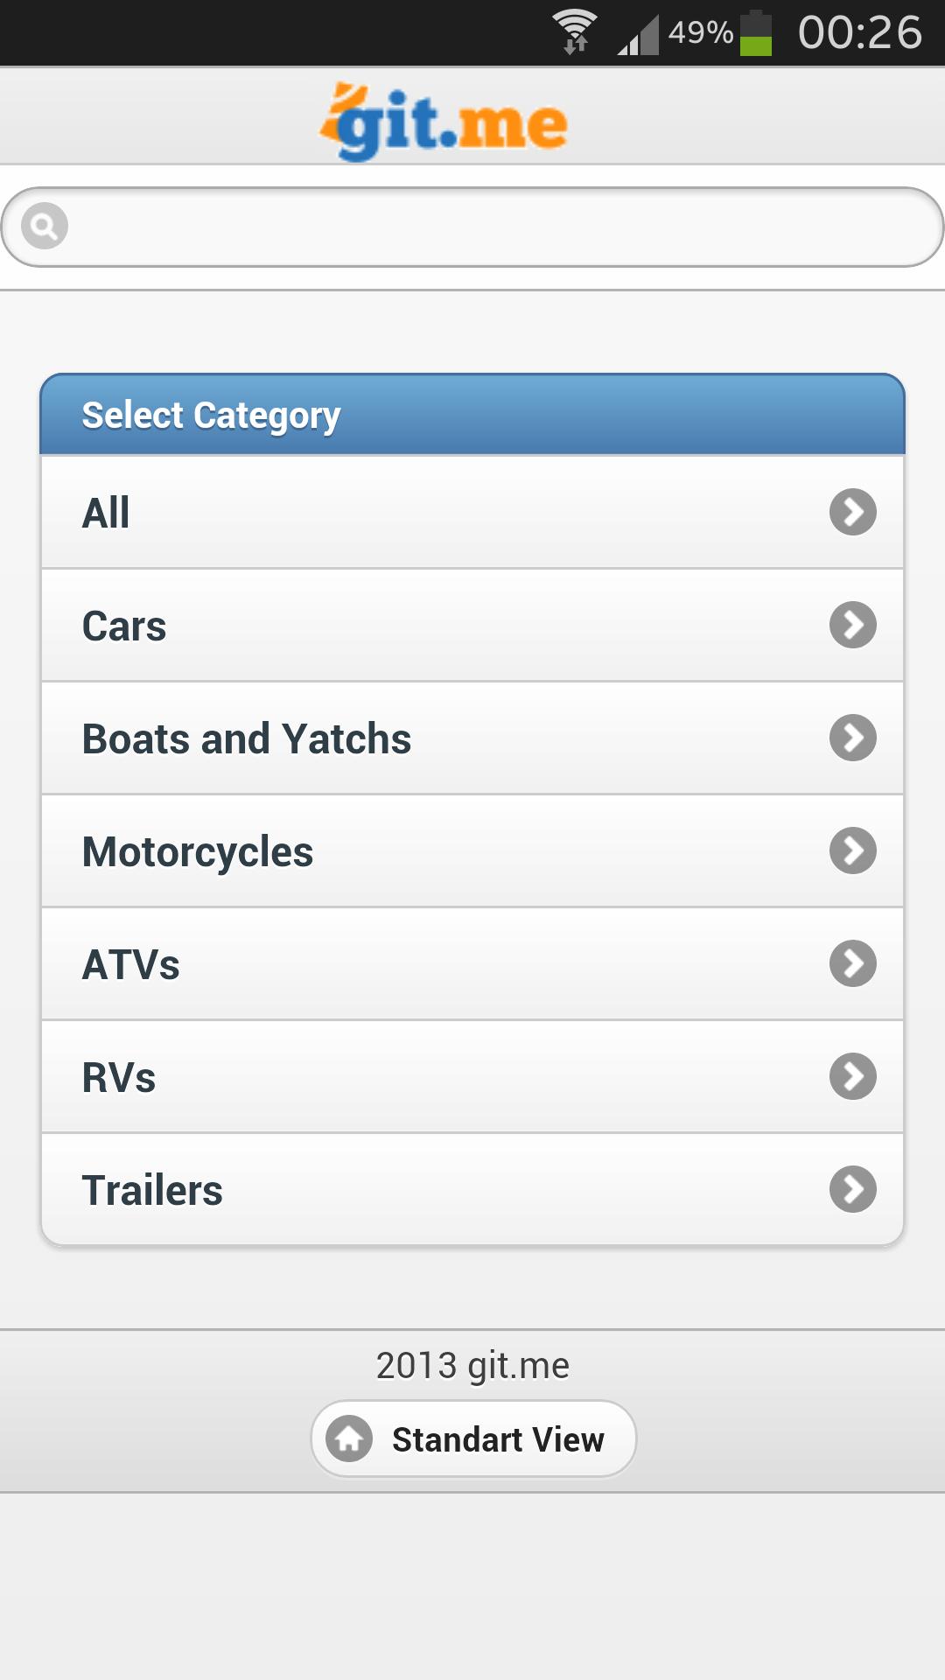The width and height of the screenshot is (945, 1680).
Task: Tap the clock in status bar
Action: (859, 32)
